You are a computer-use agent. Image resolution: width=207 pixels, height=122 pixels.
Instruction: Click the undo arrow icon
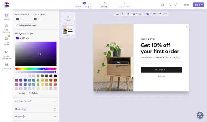click(170, 5)
